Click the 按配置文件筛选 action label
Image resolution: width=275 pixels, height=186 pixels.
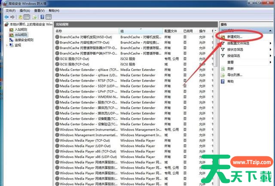(x=238, y=43)
